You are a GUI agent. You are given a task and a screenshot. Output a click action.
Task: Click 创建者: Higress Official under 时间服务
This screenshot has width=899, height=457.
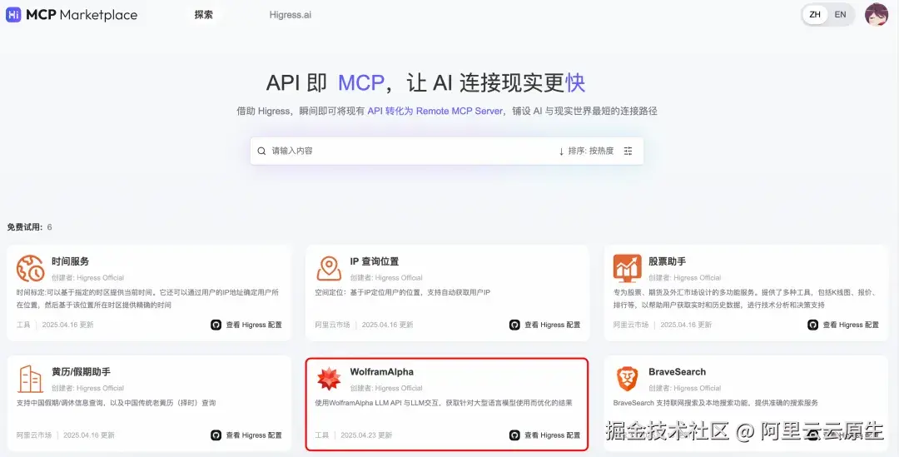[87, 277]
